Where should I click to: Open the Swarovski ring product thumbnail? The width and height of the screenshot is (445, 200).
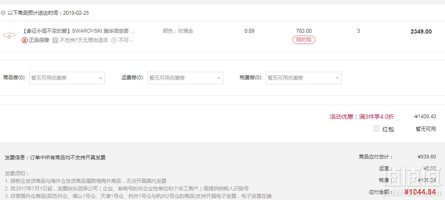pyautogui.click(x=9, y=36)
